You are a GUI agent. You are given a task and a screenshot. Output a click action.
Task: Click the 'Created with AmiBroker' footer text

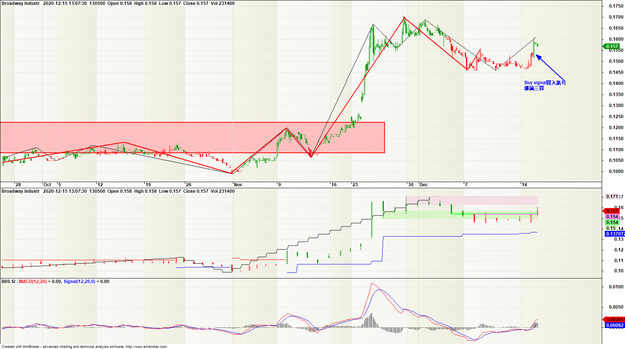[x=22, y=347]
